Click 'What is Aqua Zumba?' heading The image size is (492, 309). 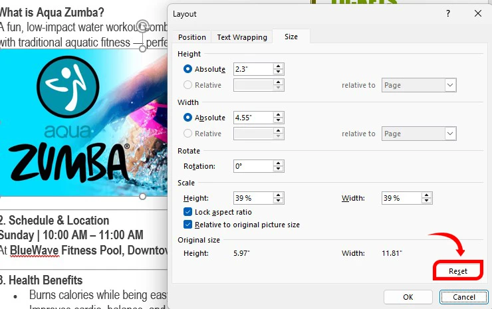coord(52,13)
